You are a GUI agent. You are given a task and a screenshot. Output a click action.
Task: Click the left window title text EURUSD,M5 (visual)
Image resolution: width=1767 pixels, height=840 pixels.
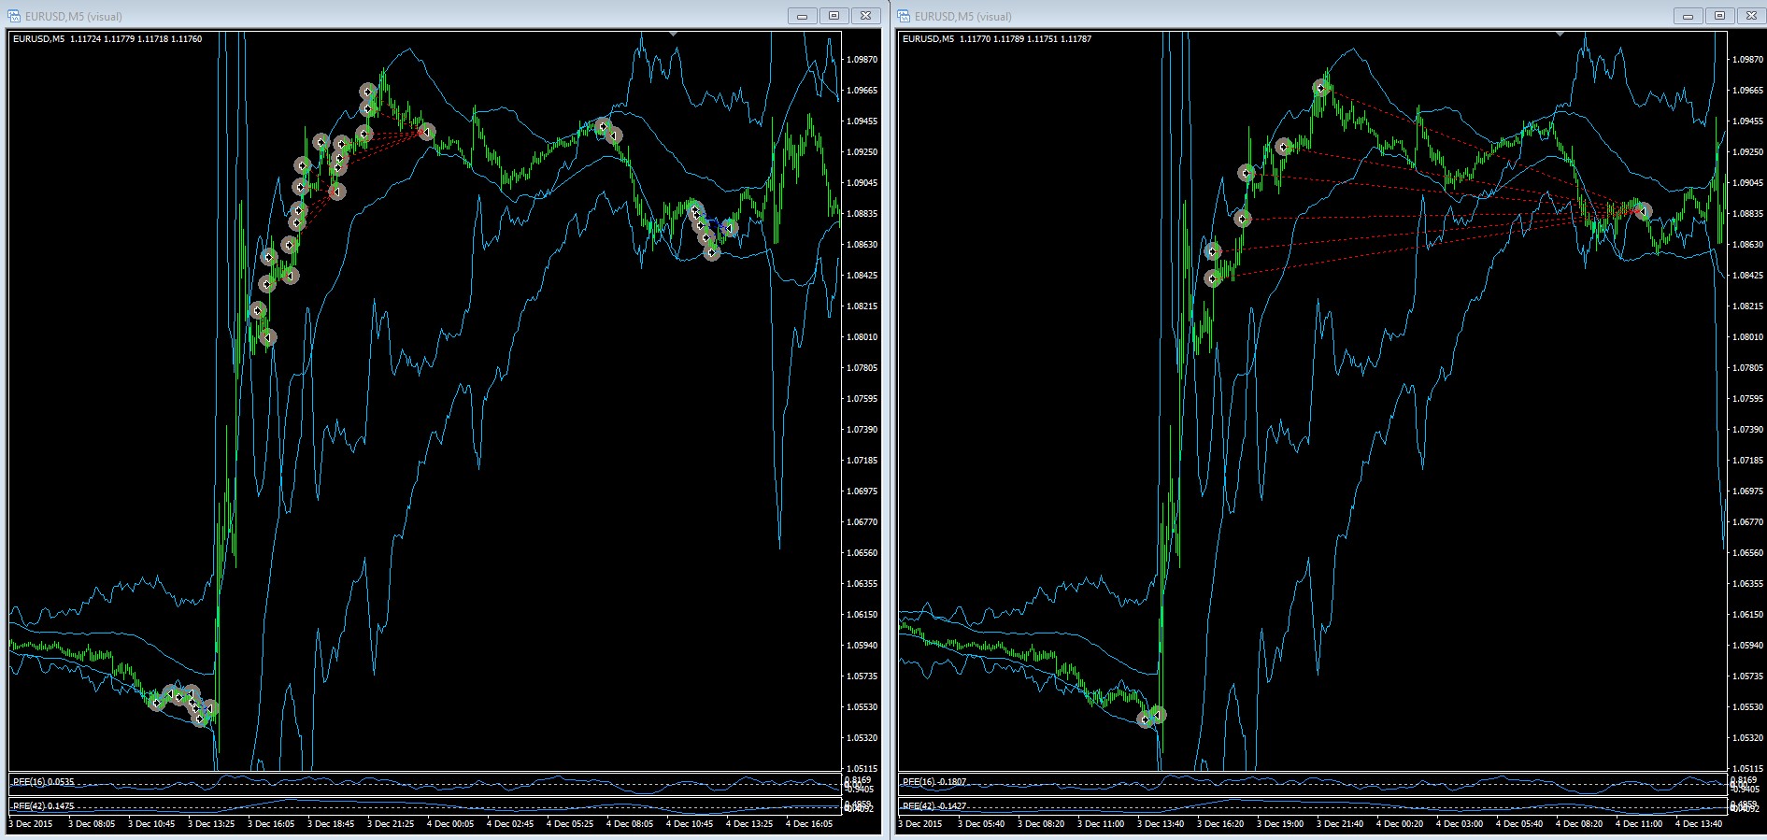pos(73,17)
